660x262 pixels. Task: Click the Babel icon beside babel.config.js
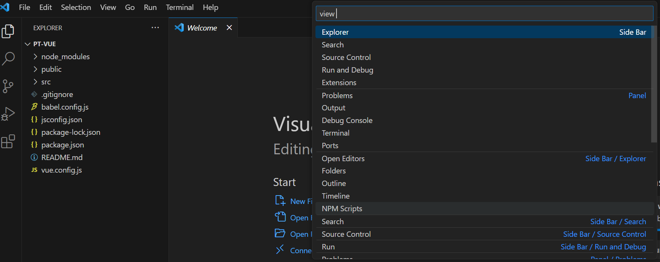[34, 107]
